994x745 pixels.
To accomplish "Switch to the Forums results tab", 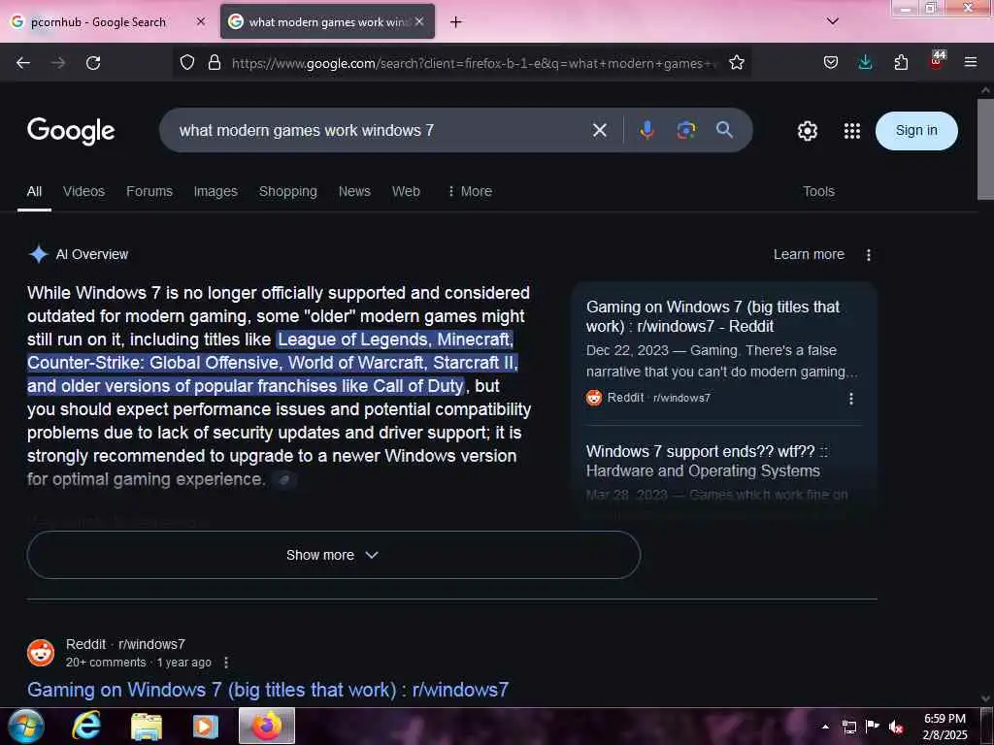I will click(149, 191).
